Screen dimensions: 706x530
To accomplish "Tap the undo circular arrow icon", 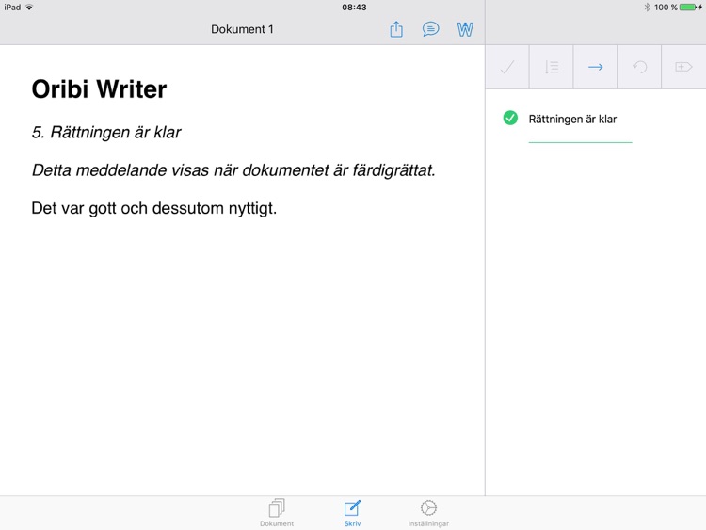I will (639, 67).
